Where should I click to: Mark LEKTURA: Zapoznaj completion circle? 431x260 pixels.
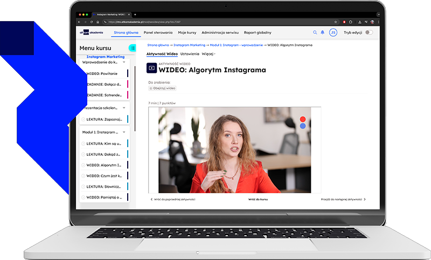(84, 120)
